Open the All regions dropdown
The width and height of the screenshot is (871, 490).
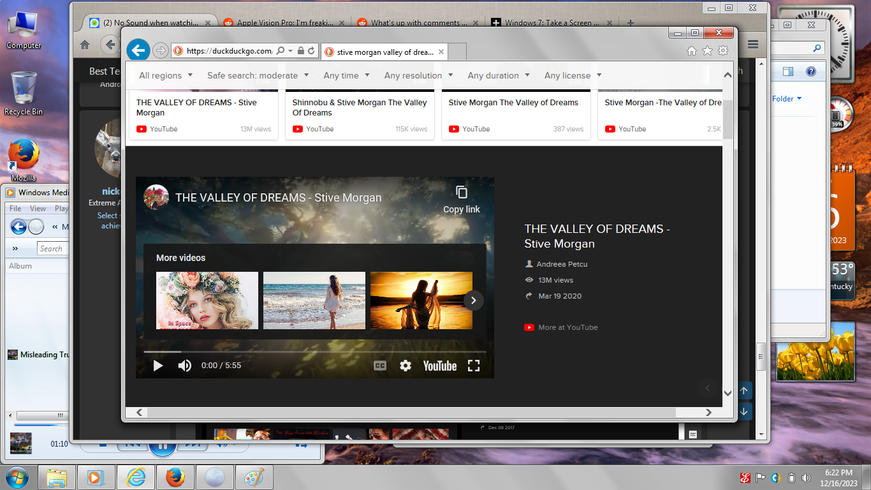(165, 75)
